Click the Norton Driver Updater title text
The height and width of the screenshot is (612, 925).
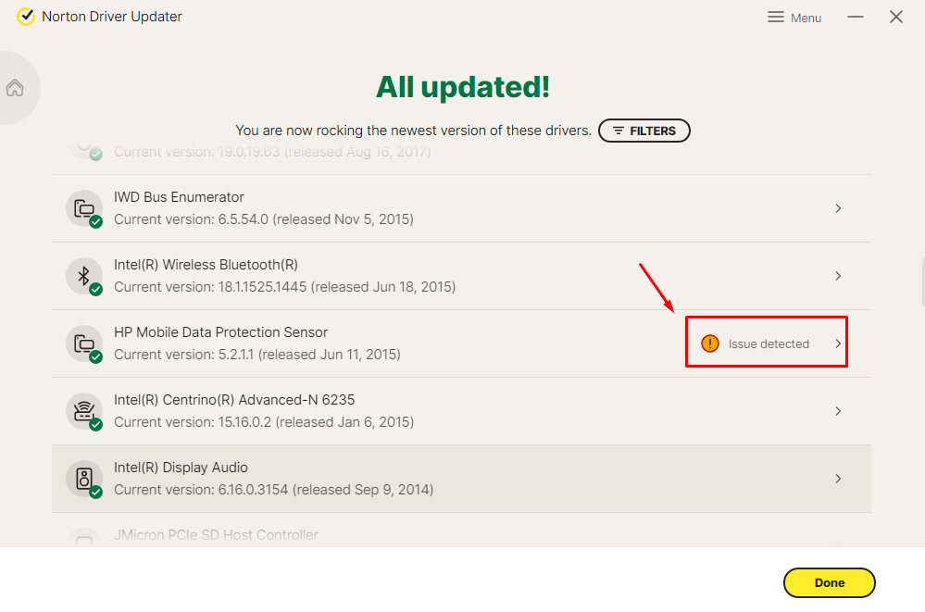tap(112, 17)
